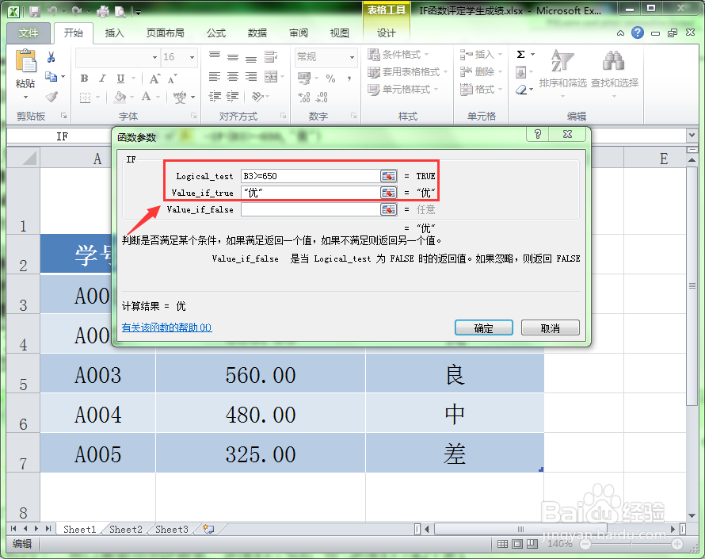Click the Excel Help icon in ribbon
705x559 pixels.
click(x=637, y=33)
